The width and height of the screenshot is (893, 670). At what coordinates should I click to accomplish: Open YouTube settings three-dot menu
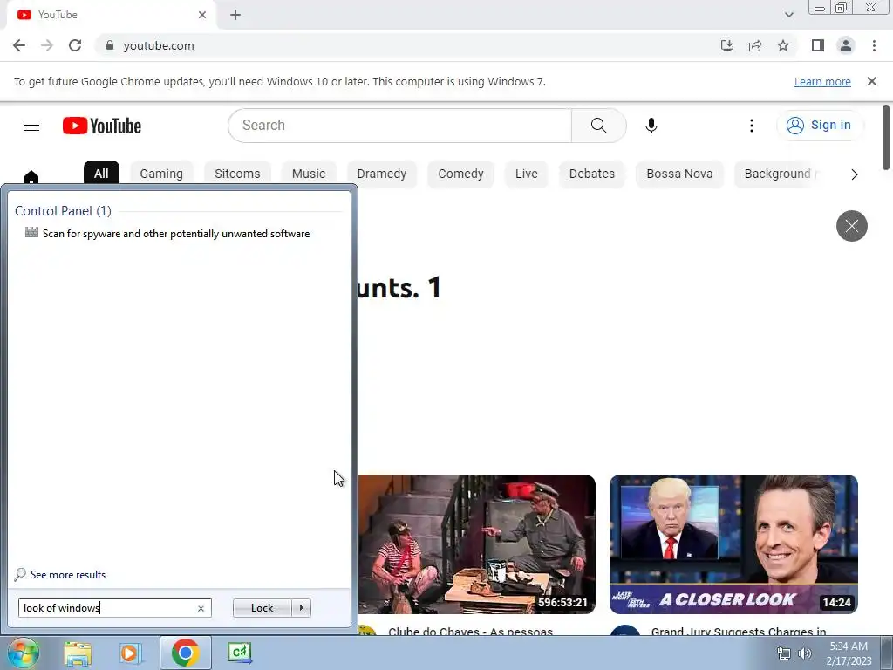751,126
